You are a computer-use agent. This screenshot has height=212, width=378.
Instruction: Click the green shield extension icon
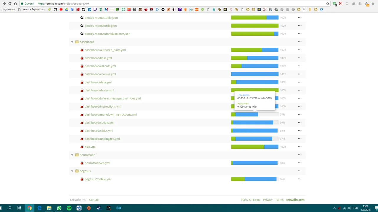(335, 4)
